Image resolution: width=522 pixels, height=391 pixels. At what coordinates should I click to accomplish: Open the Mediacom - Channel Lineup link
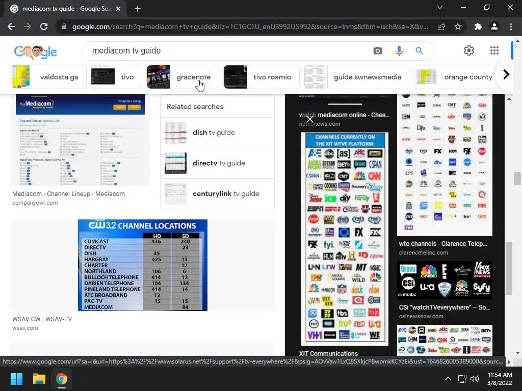point(69,194)
